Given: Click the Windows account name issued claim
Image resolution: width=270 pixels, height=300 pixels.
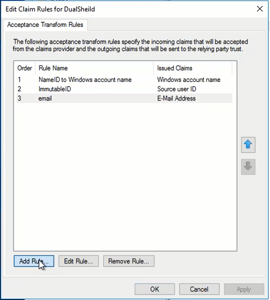Looking at the screenshot, I should tap(189, 80).
